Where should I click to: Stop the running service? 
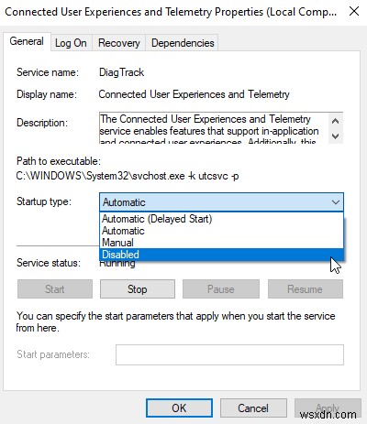(x=138, y=289)
